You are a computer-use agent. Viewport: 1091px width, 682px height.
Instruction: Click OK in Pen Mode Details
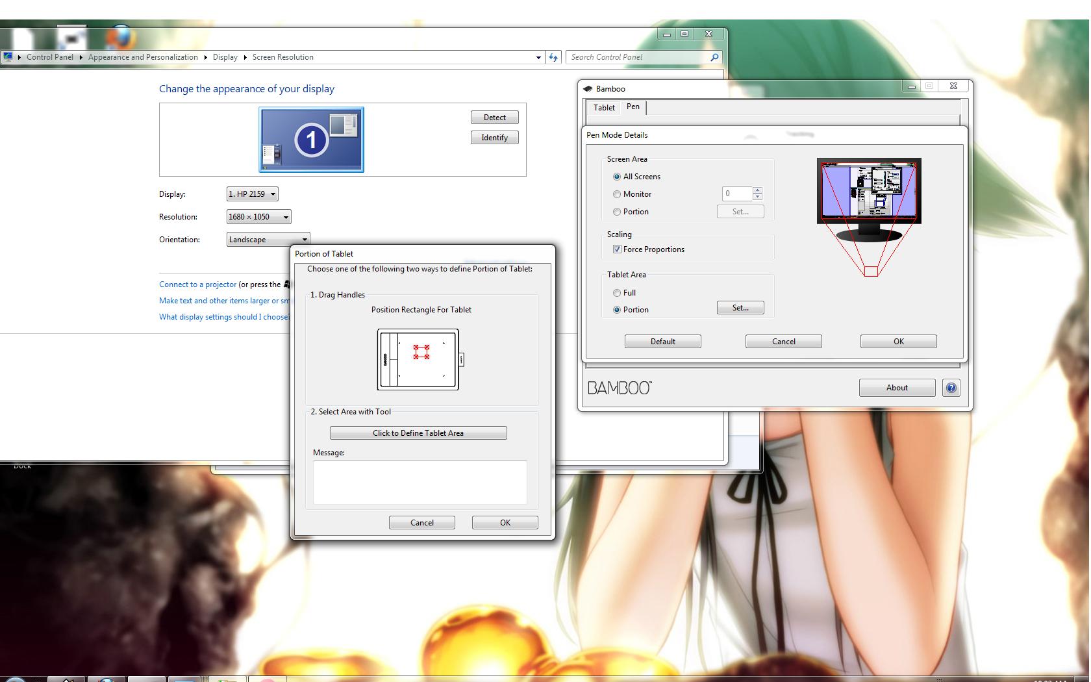[x=899, y=342]
